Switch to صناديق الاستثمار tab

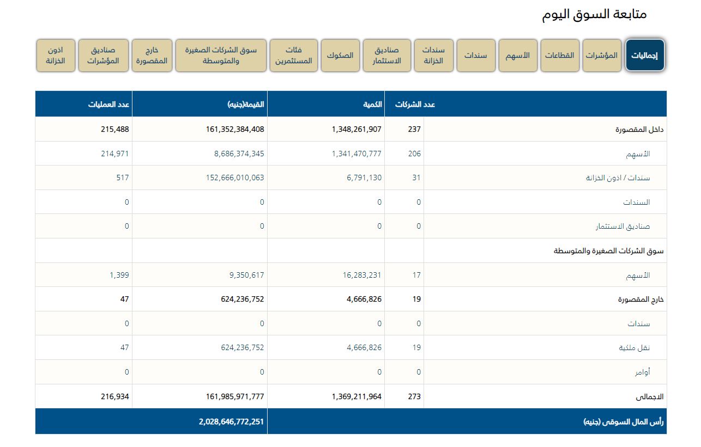coord(386,56)
